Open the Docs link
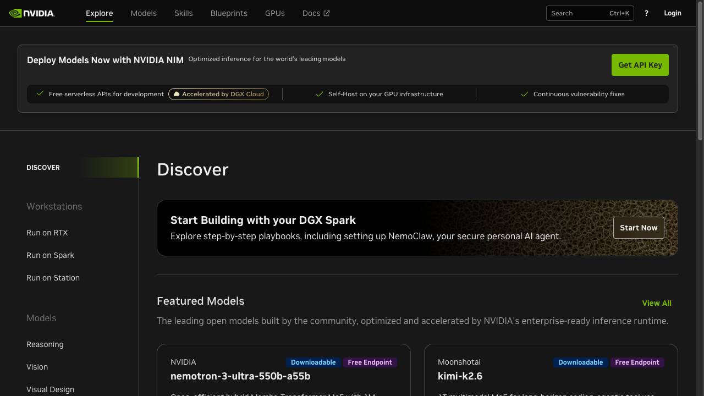This screenshot has width=704, height=396. (316, 13)
